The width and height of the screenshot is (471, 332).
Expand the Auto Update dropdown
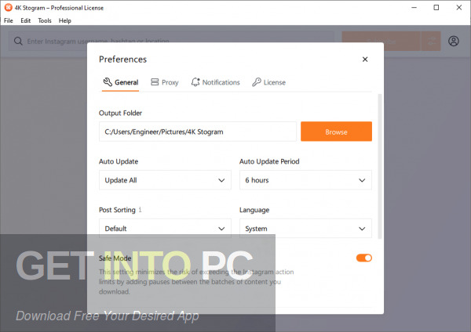(165, 180)
